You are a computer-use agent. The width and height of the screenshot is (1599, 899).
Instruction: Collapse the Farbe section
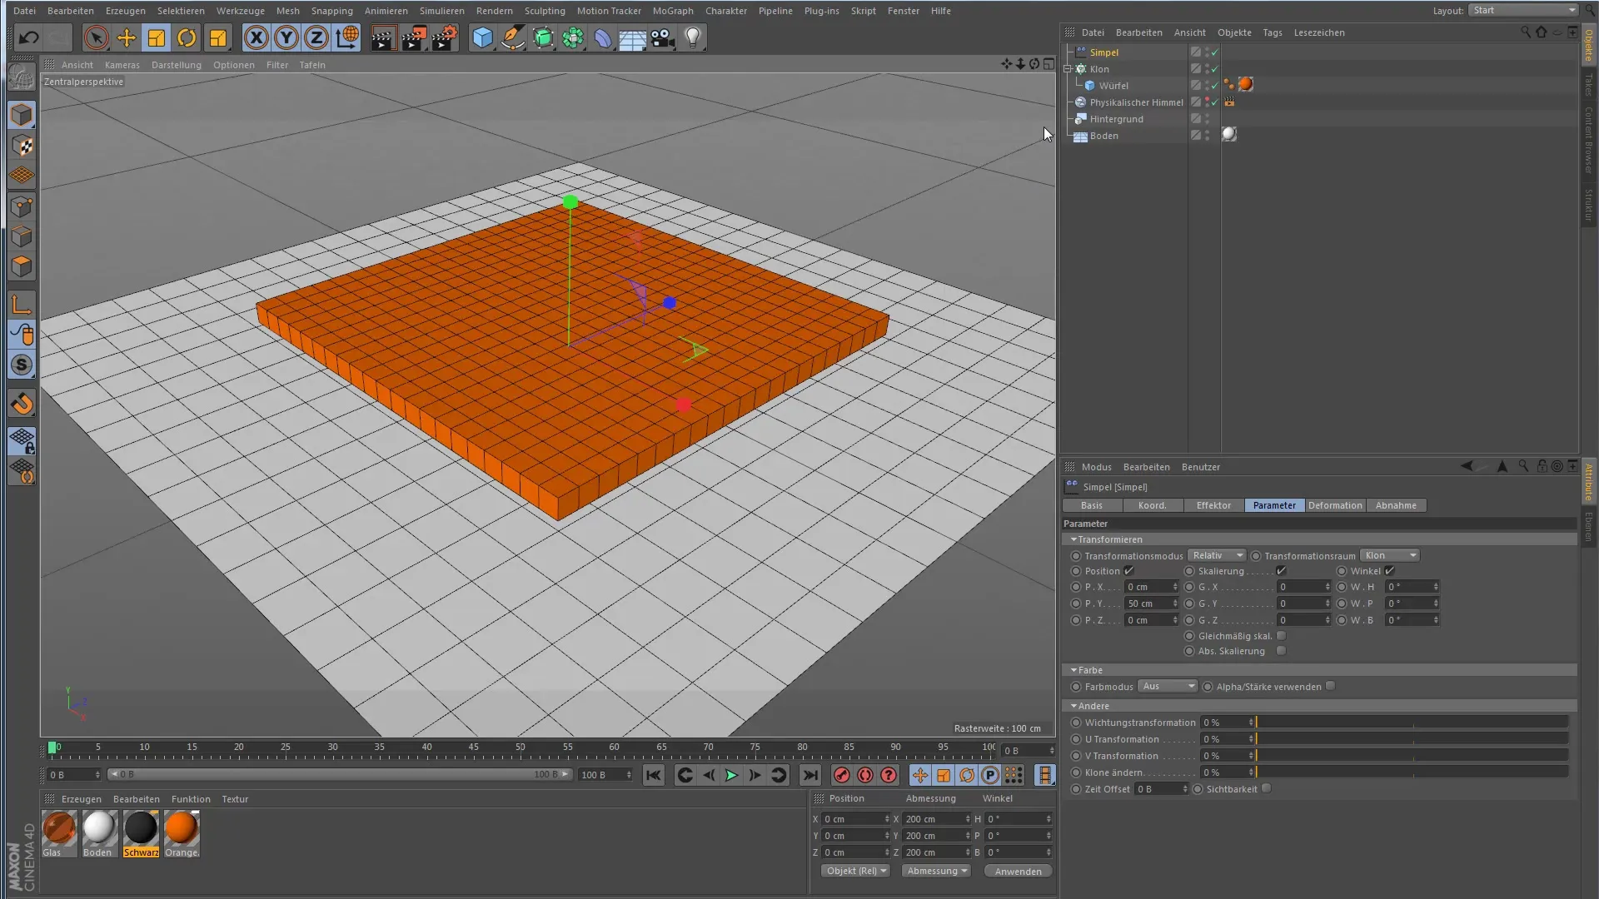coord(1074,670)
